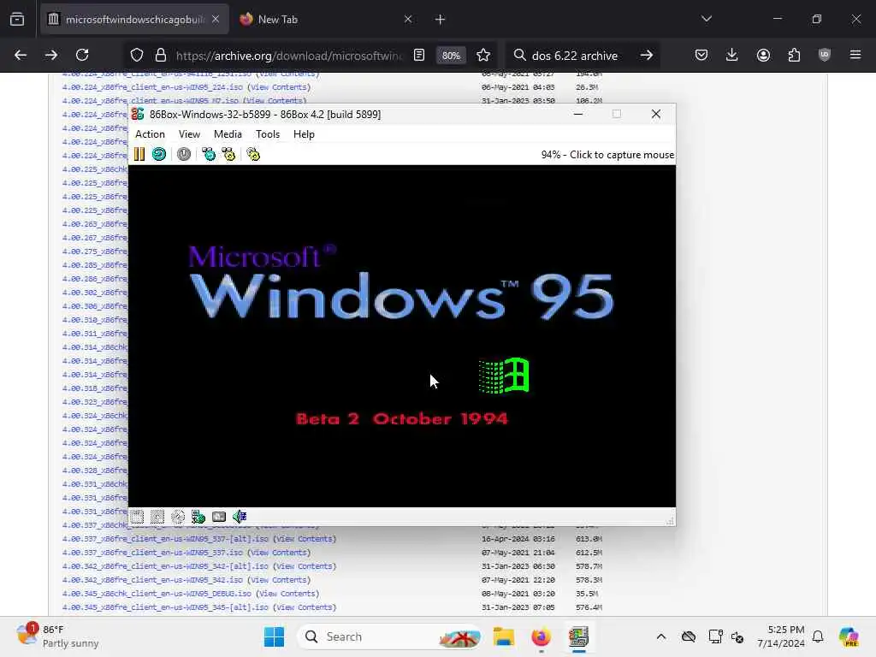Screen dimensions: 876x657
Task: Open 86Box Tools menu
Action: (268, 134)
